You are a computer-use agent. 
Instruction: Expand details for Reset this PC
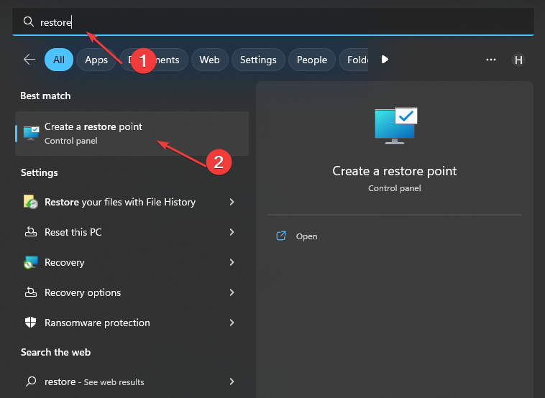click(x=232, y=232)
